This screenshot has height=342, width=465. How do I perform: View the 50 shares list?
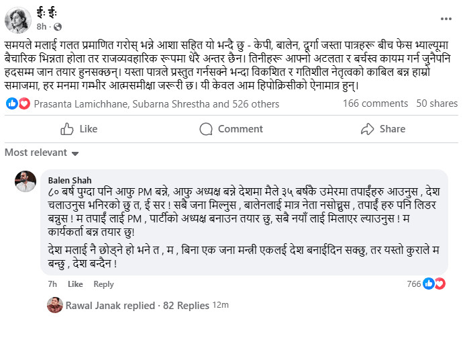pyautogui.click(x=437, y=103)
